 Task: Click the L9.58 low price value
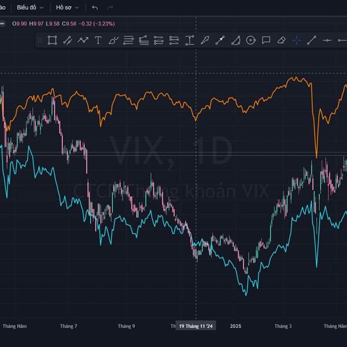pos(53,24)
